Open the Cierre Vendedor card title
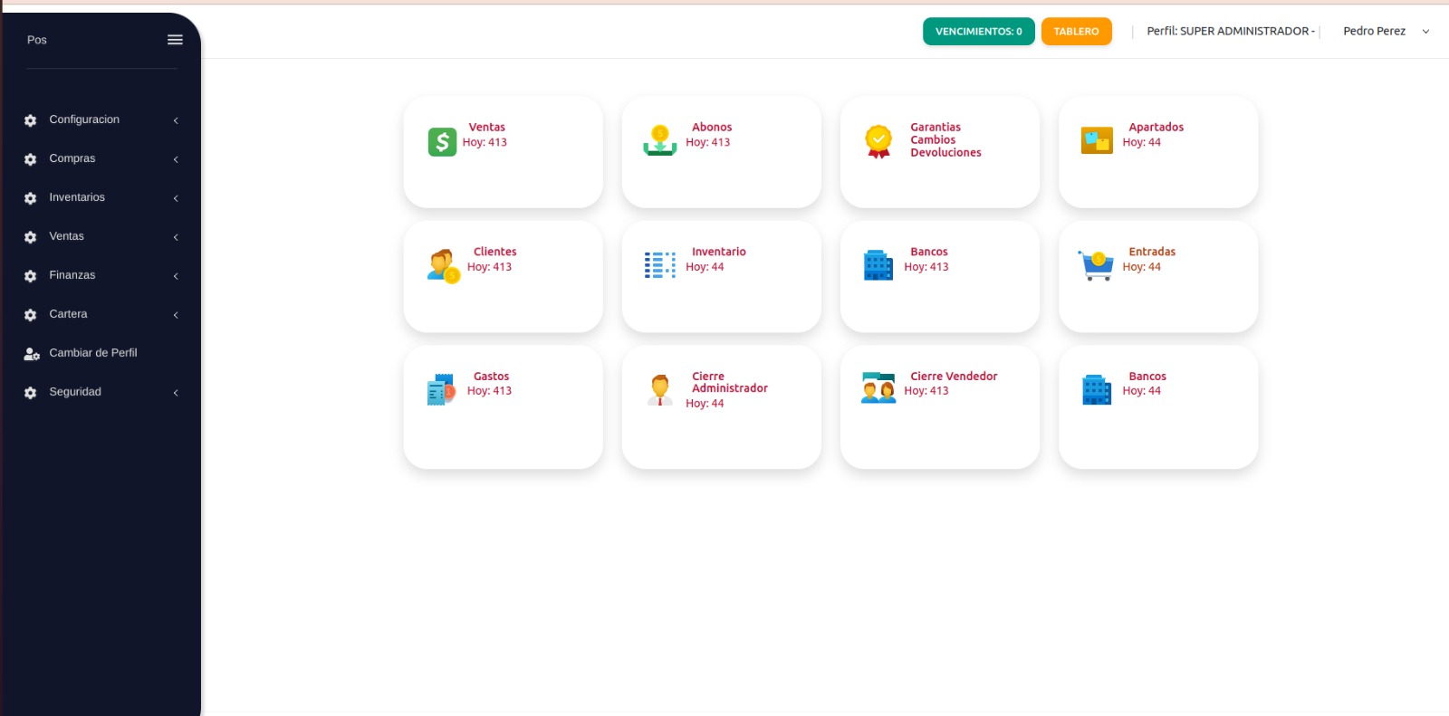 point(954,377)
